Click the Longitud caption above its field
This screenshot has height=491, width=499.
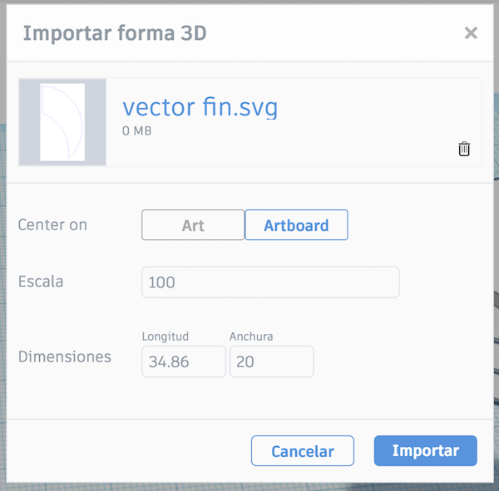click(x=166, y=336)
